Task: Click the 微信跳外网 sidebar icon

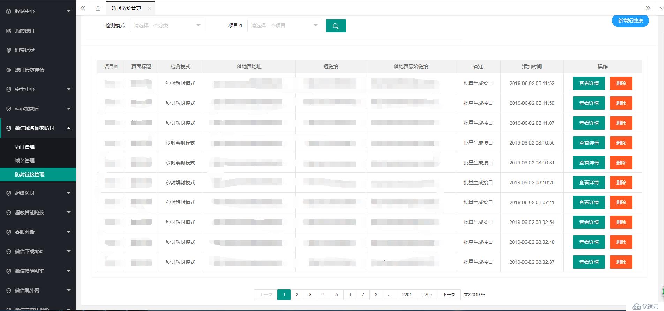Action: pyautogui.click(x=9, y=290)
